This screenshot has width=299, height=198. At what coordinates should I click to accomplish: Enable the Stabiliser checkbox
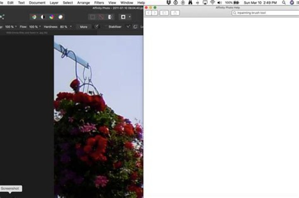(x=105, y=27)
